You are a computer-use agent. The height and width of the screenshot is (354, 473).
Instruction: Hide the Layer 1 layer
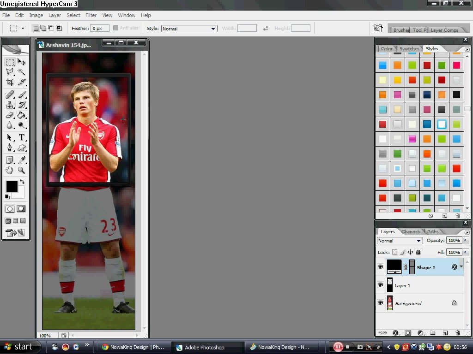[381, 285]
